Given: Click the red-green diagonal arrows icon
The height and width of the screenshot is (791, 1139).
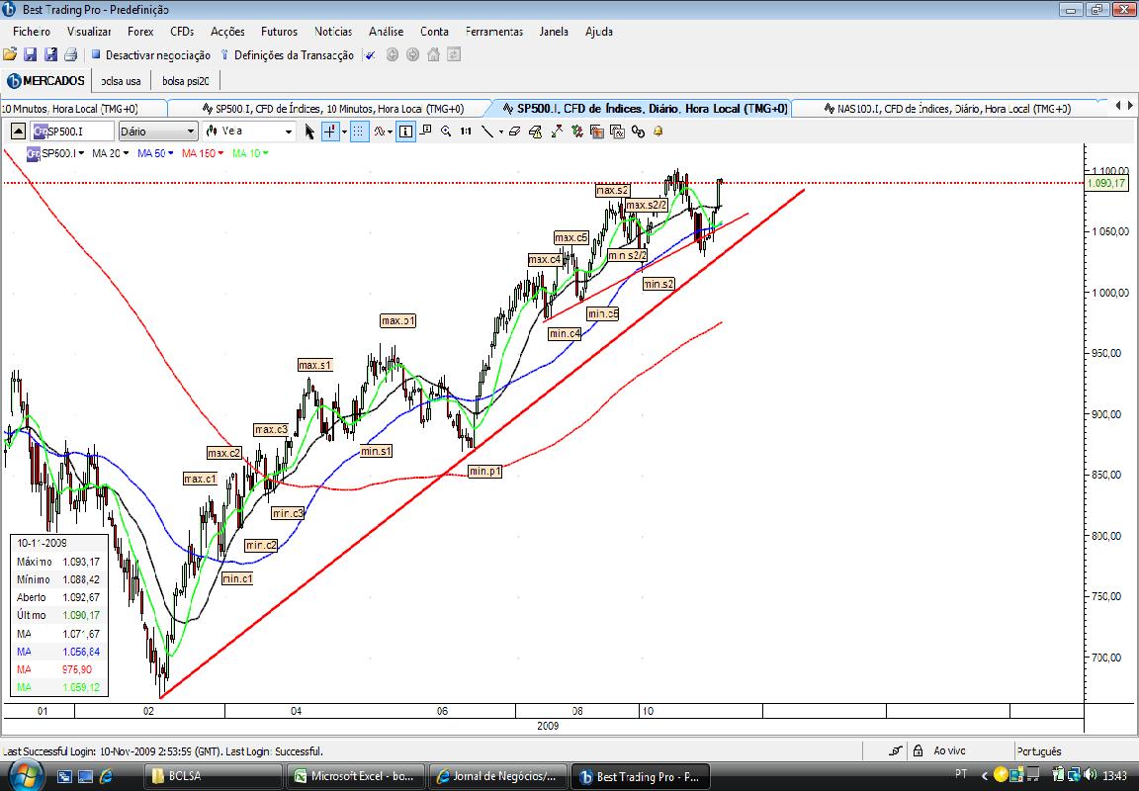Looking at the screenshot, I should (557, 132).
